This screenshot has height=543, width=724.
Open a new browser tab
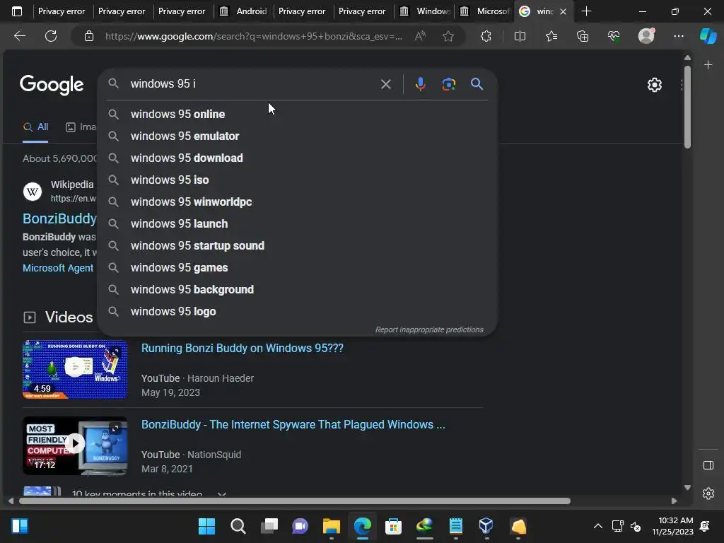pyautogui.click(x=586, y=11)
